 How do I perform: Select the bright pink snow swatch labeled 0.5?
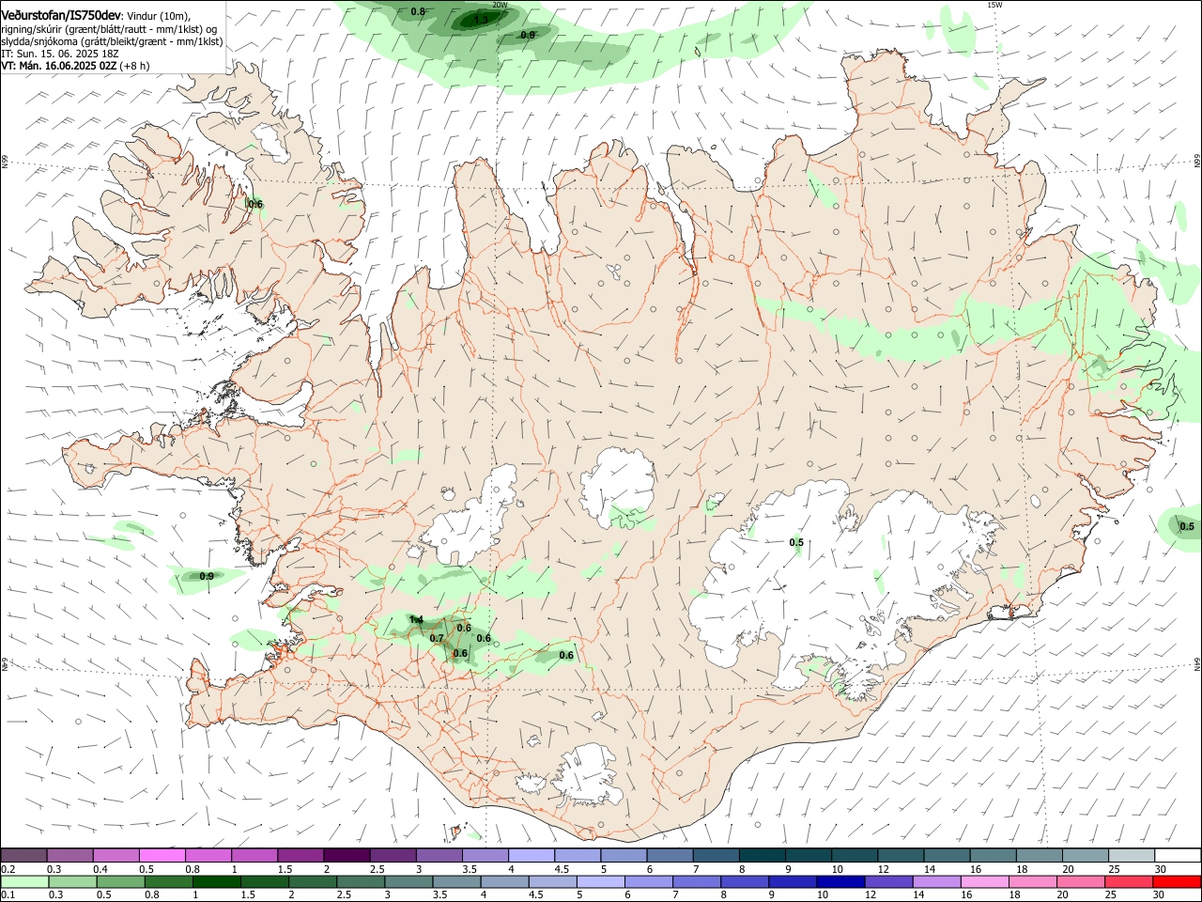[x=162, y=856]
